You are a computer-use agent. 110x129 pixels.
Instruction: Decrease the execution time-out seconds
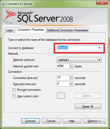click(x=71, y=85)
